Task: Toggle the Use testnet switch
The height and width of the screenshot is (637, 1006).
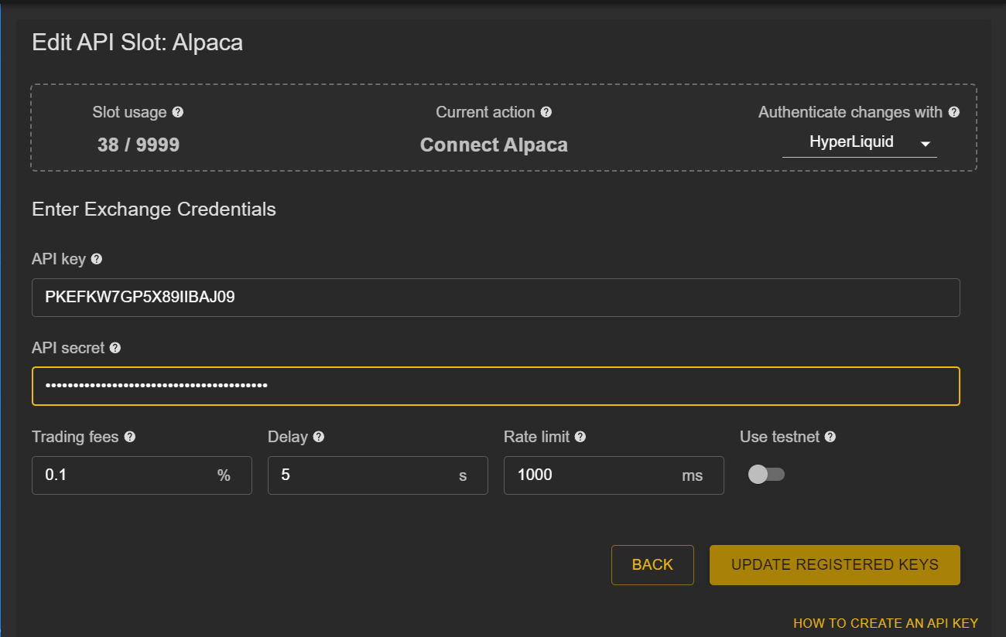Action: (x=766, y=475)
